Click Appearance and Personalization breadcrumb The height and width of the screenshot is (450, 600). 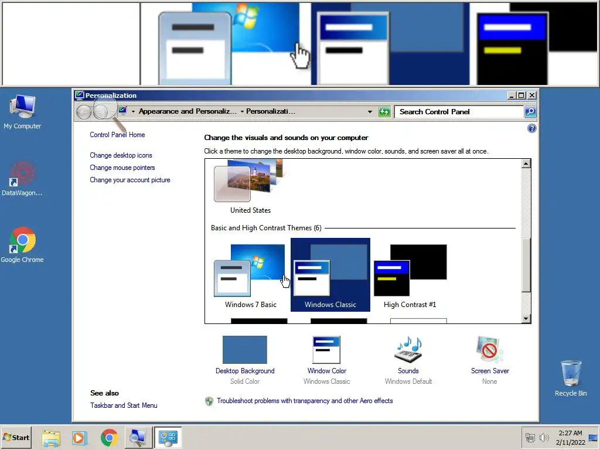pos(187,111)
